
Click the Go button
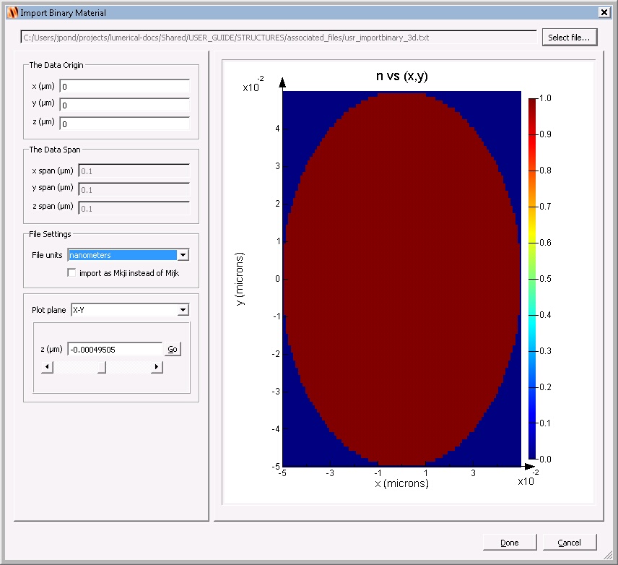173,349
